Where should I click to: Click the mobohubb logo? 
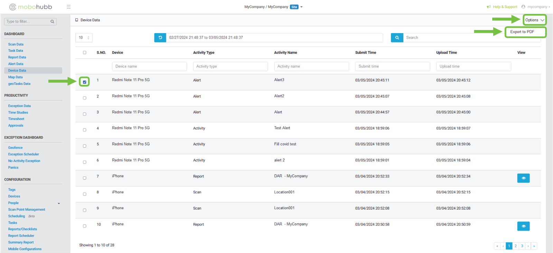(x=30, y=7)
